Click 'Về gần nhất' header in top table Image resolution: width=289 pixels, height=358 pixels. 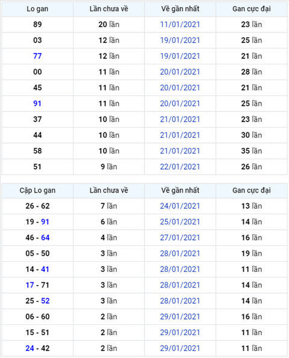tap(180, 9)
